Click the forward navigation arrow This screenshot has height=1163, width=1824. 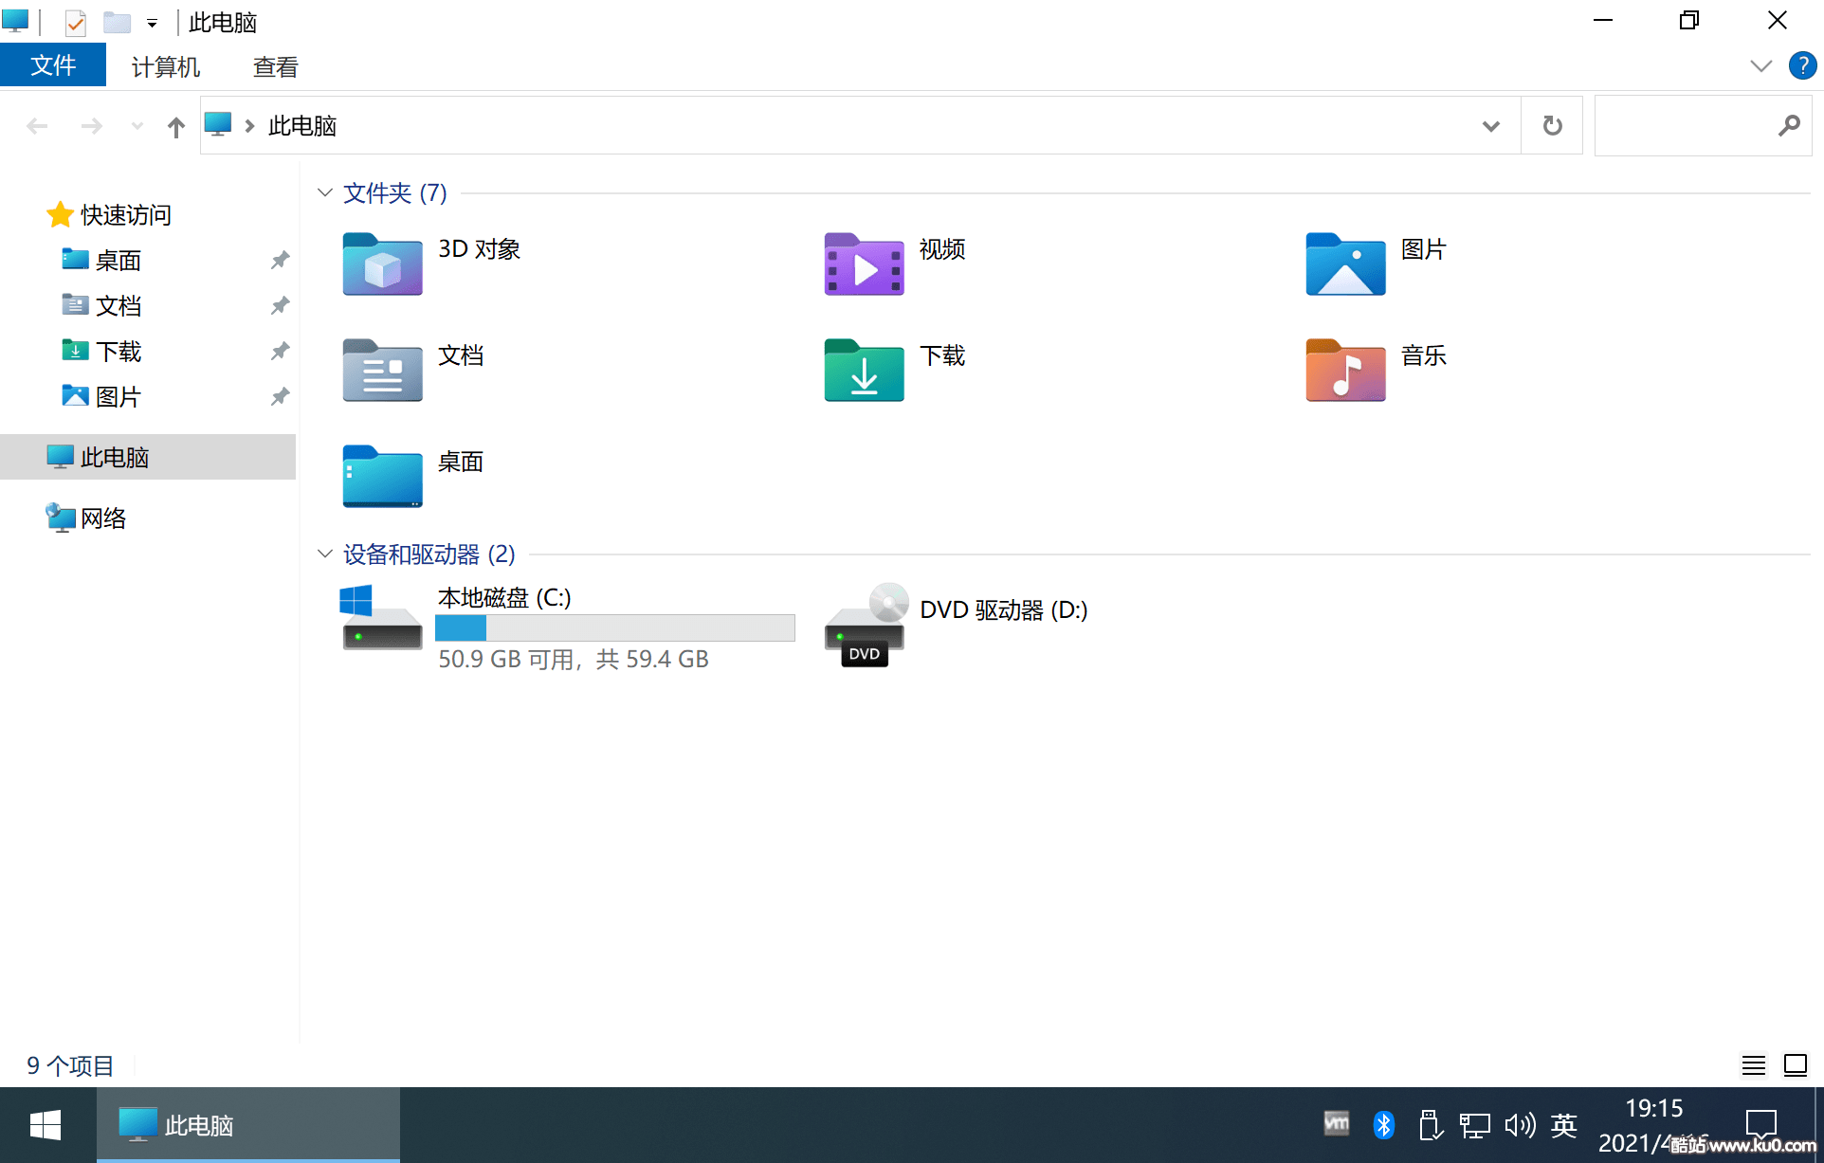pyautogui.click(x=91, y=126)
